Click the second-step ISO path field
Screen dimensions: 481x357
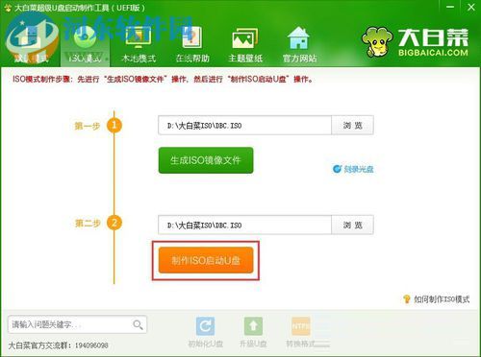[244, 225]
